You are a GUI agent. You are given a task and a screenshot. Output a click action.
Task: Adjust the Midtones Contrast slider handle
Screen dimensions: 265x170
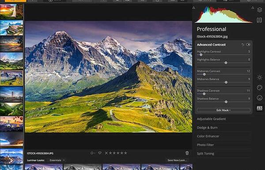(204, 74)
